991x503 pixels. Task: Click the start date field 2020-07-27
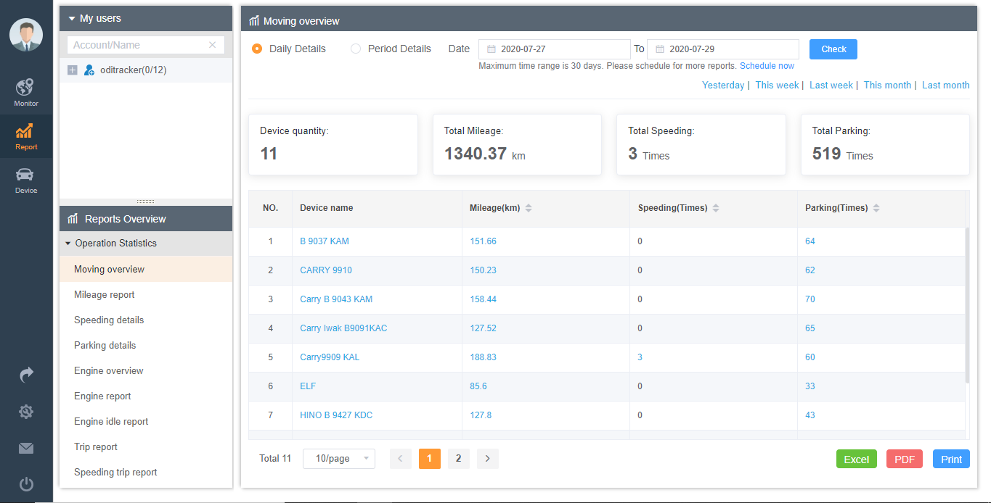555,49
